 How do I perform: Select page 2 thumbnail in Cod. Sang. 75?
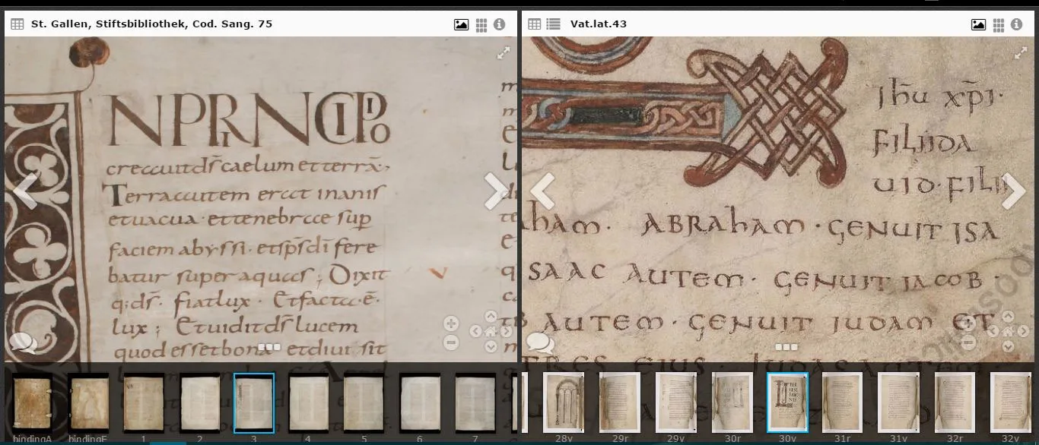coord(199,403)
